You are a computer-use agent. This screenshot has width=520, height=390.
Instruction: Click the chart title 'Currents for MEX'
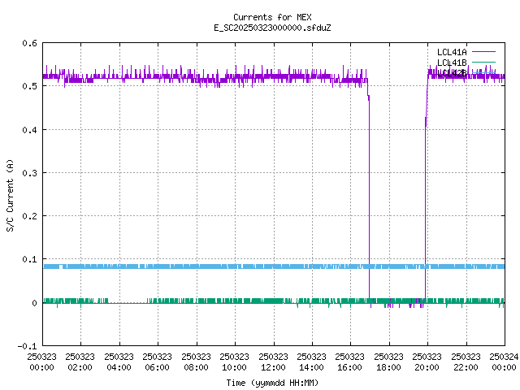pos(272,17)
